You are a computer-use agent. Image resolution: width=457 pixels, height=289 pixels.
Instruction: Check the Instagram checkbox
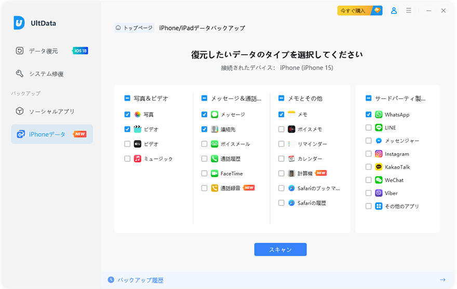[368, 154]
